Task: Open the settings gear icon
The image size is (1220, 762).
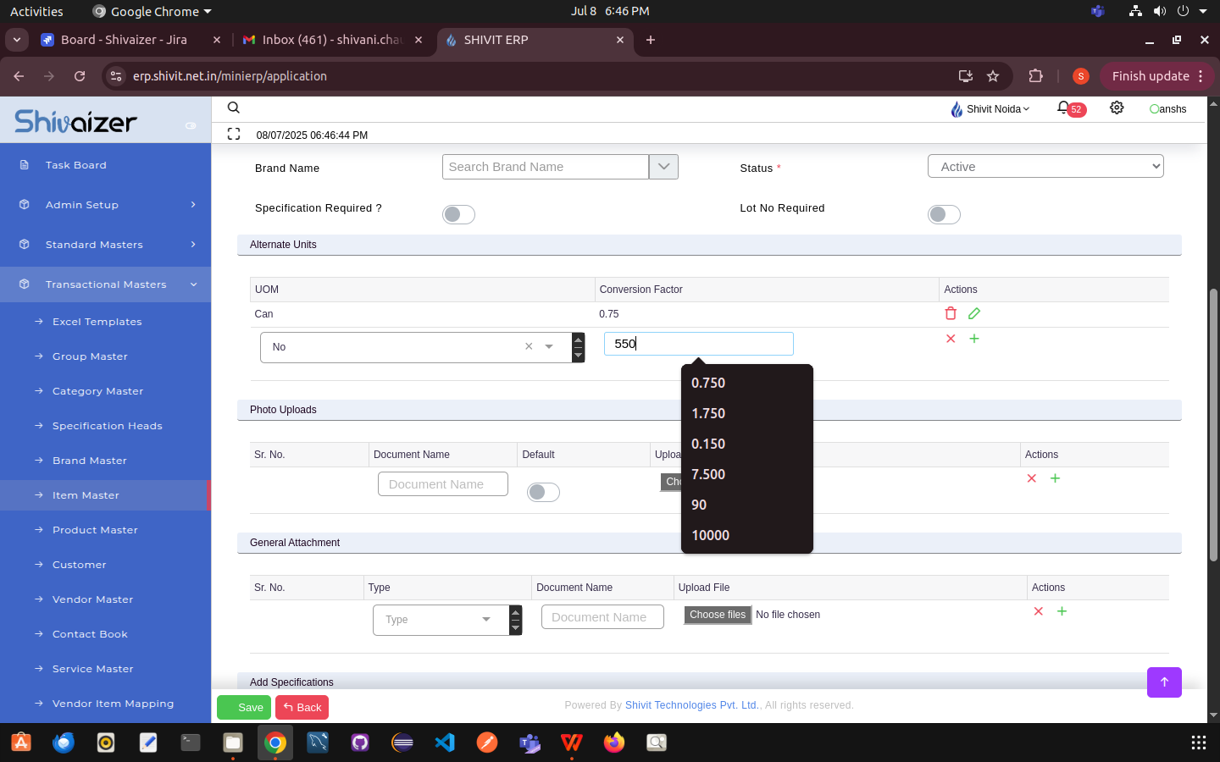Action: point(1117,108)
